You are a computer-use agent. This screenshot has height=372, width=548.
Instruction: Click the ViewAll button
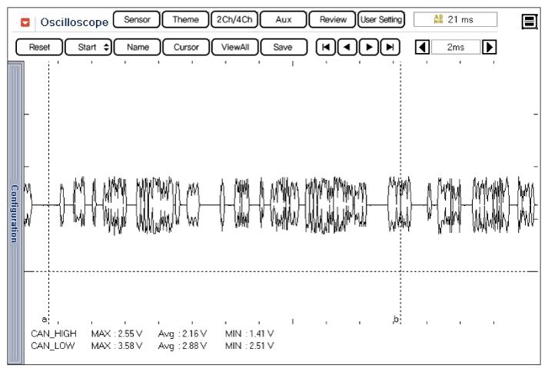(x=234, y=47)
